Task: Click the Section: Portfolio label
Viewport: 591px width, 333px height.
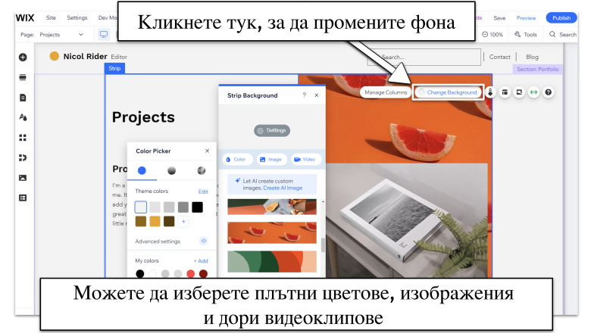Action: point(537,69)
